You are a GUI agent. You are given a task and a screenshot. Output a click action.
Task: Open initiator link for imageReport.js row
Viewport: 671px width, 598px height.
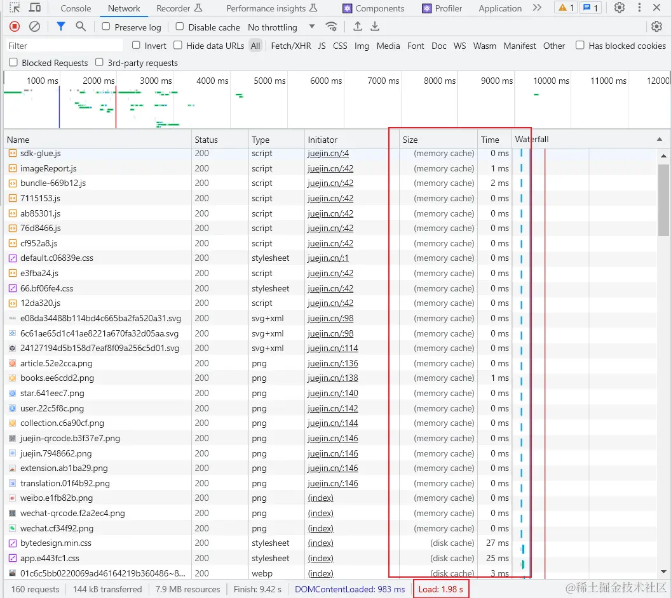(330, 168)
